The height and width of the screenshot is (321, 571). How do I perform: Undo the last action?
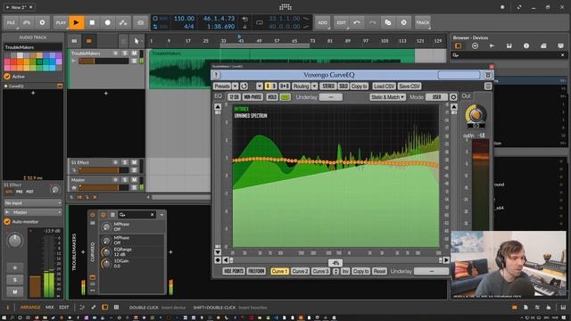point(357,22)
